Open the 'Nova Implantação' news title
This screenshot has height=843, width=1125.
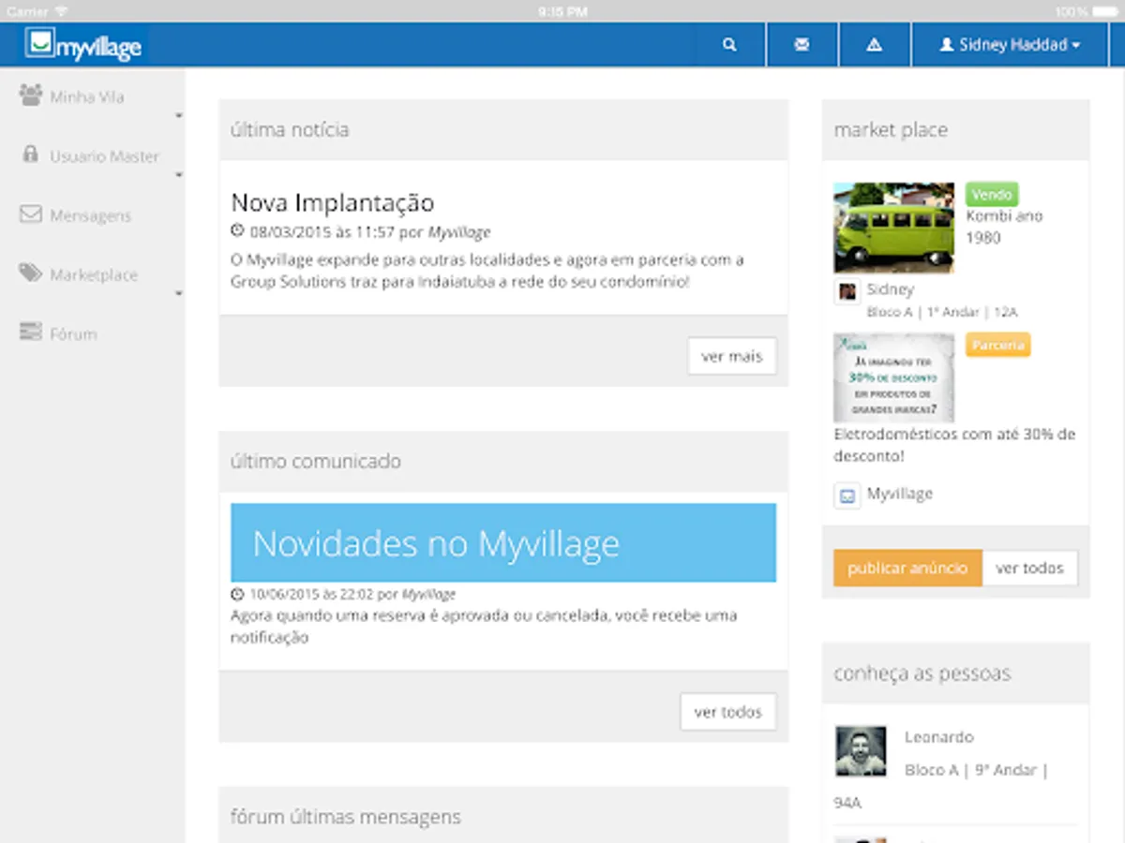tap(333, 202)
